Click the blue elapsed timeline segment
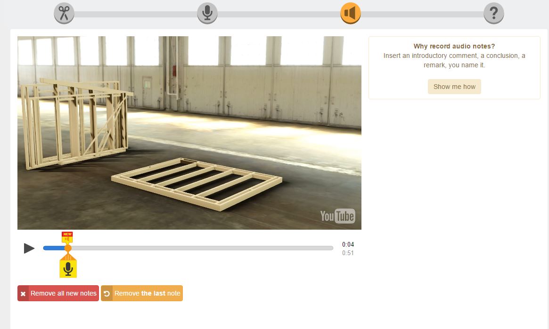The height and width of the screenshot is (329, 549). coord(54,248)
